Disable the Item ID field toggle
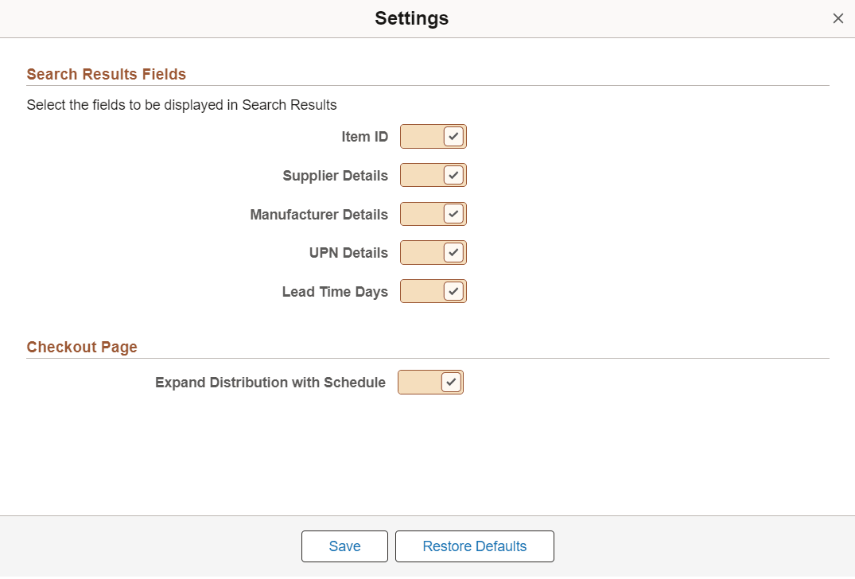The width and height of the screenshot is (855, 579). pyautogui.click(x=433, y=136)
